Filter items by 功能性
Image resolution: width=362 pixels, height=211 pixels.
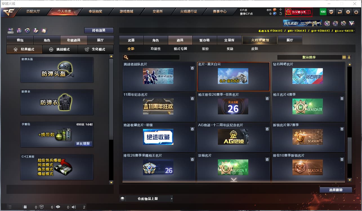pos(155,49)
